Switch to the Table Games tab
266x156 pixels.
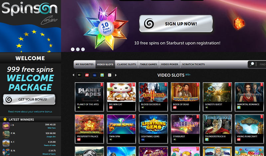click(x=148, y=64)
